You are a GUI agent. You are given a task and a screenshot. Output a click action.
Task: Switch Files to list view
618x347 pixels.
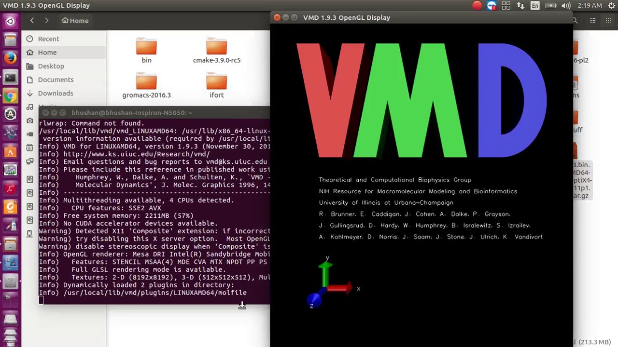coord(593,21)
